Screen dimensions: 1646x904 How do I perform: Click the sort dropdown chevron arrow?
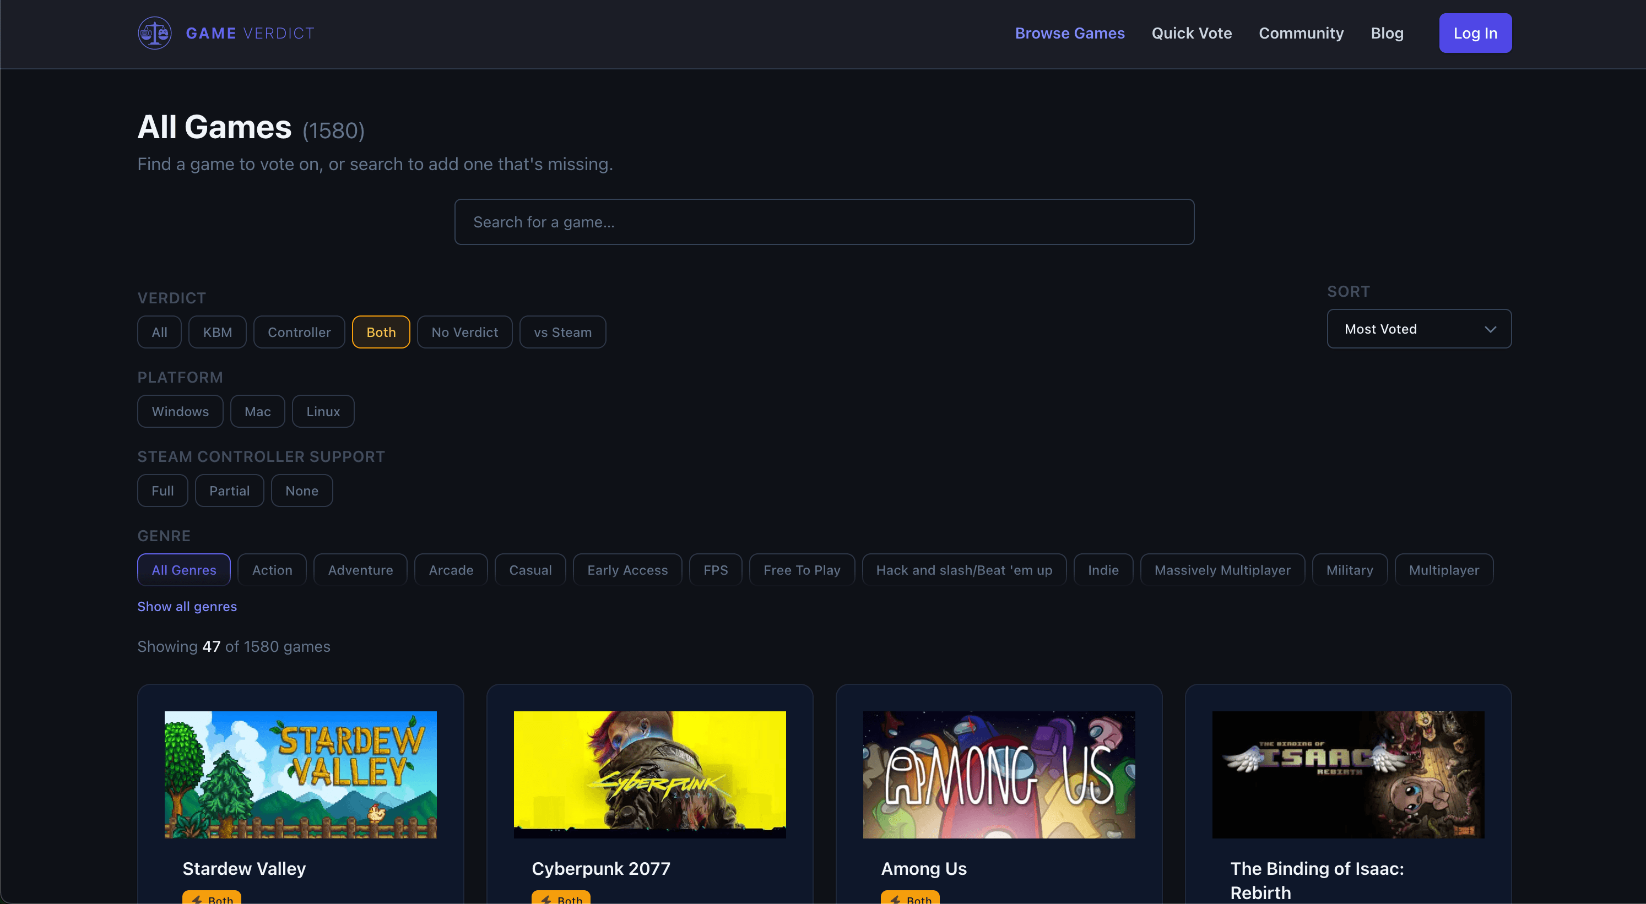click(x=1490, y=329)
